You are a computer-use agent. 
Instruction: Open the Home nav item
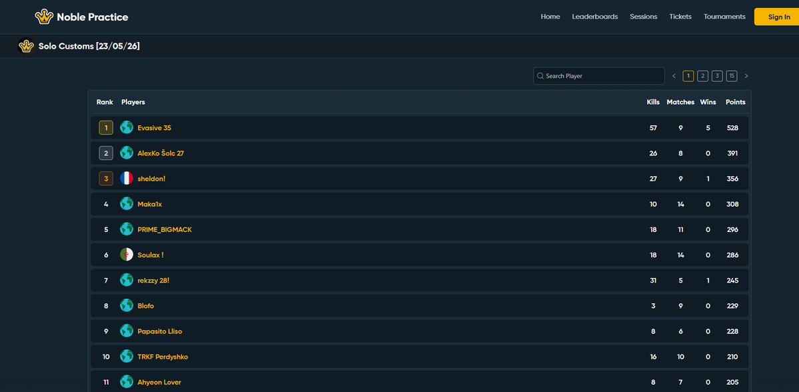pos(550,17)
